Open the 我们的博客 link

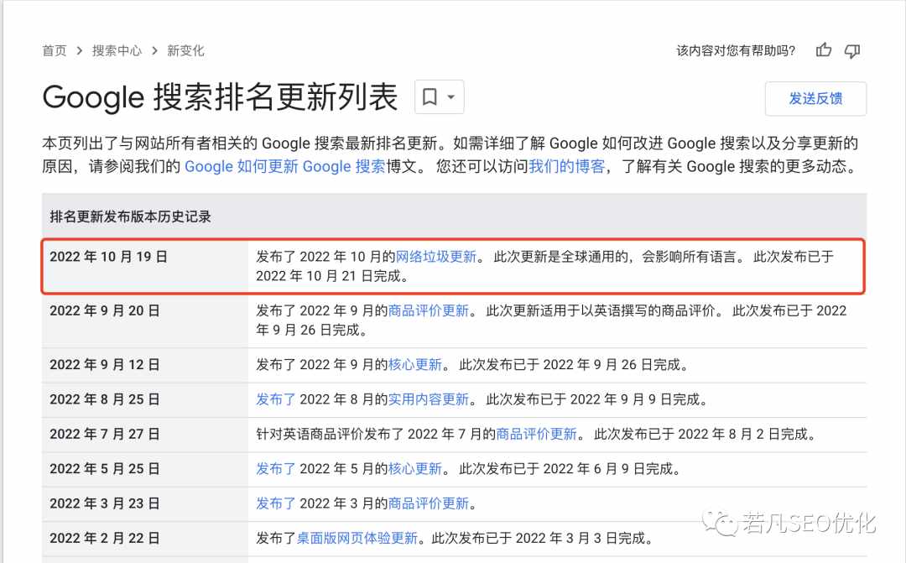click(567, 166)
